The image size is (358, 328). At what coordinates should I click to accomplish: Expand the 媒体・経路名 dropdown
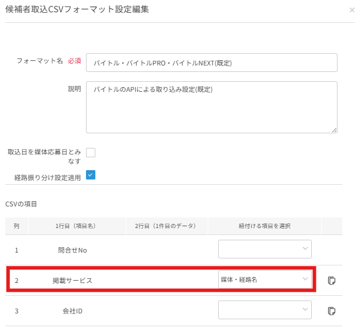point(265,279)
